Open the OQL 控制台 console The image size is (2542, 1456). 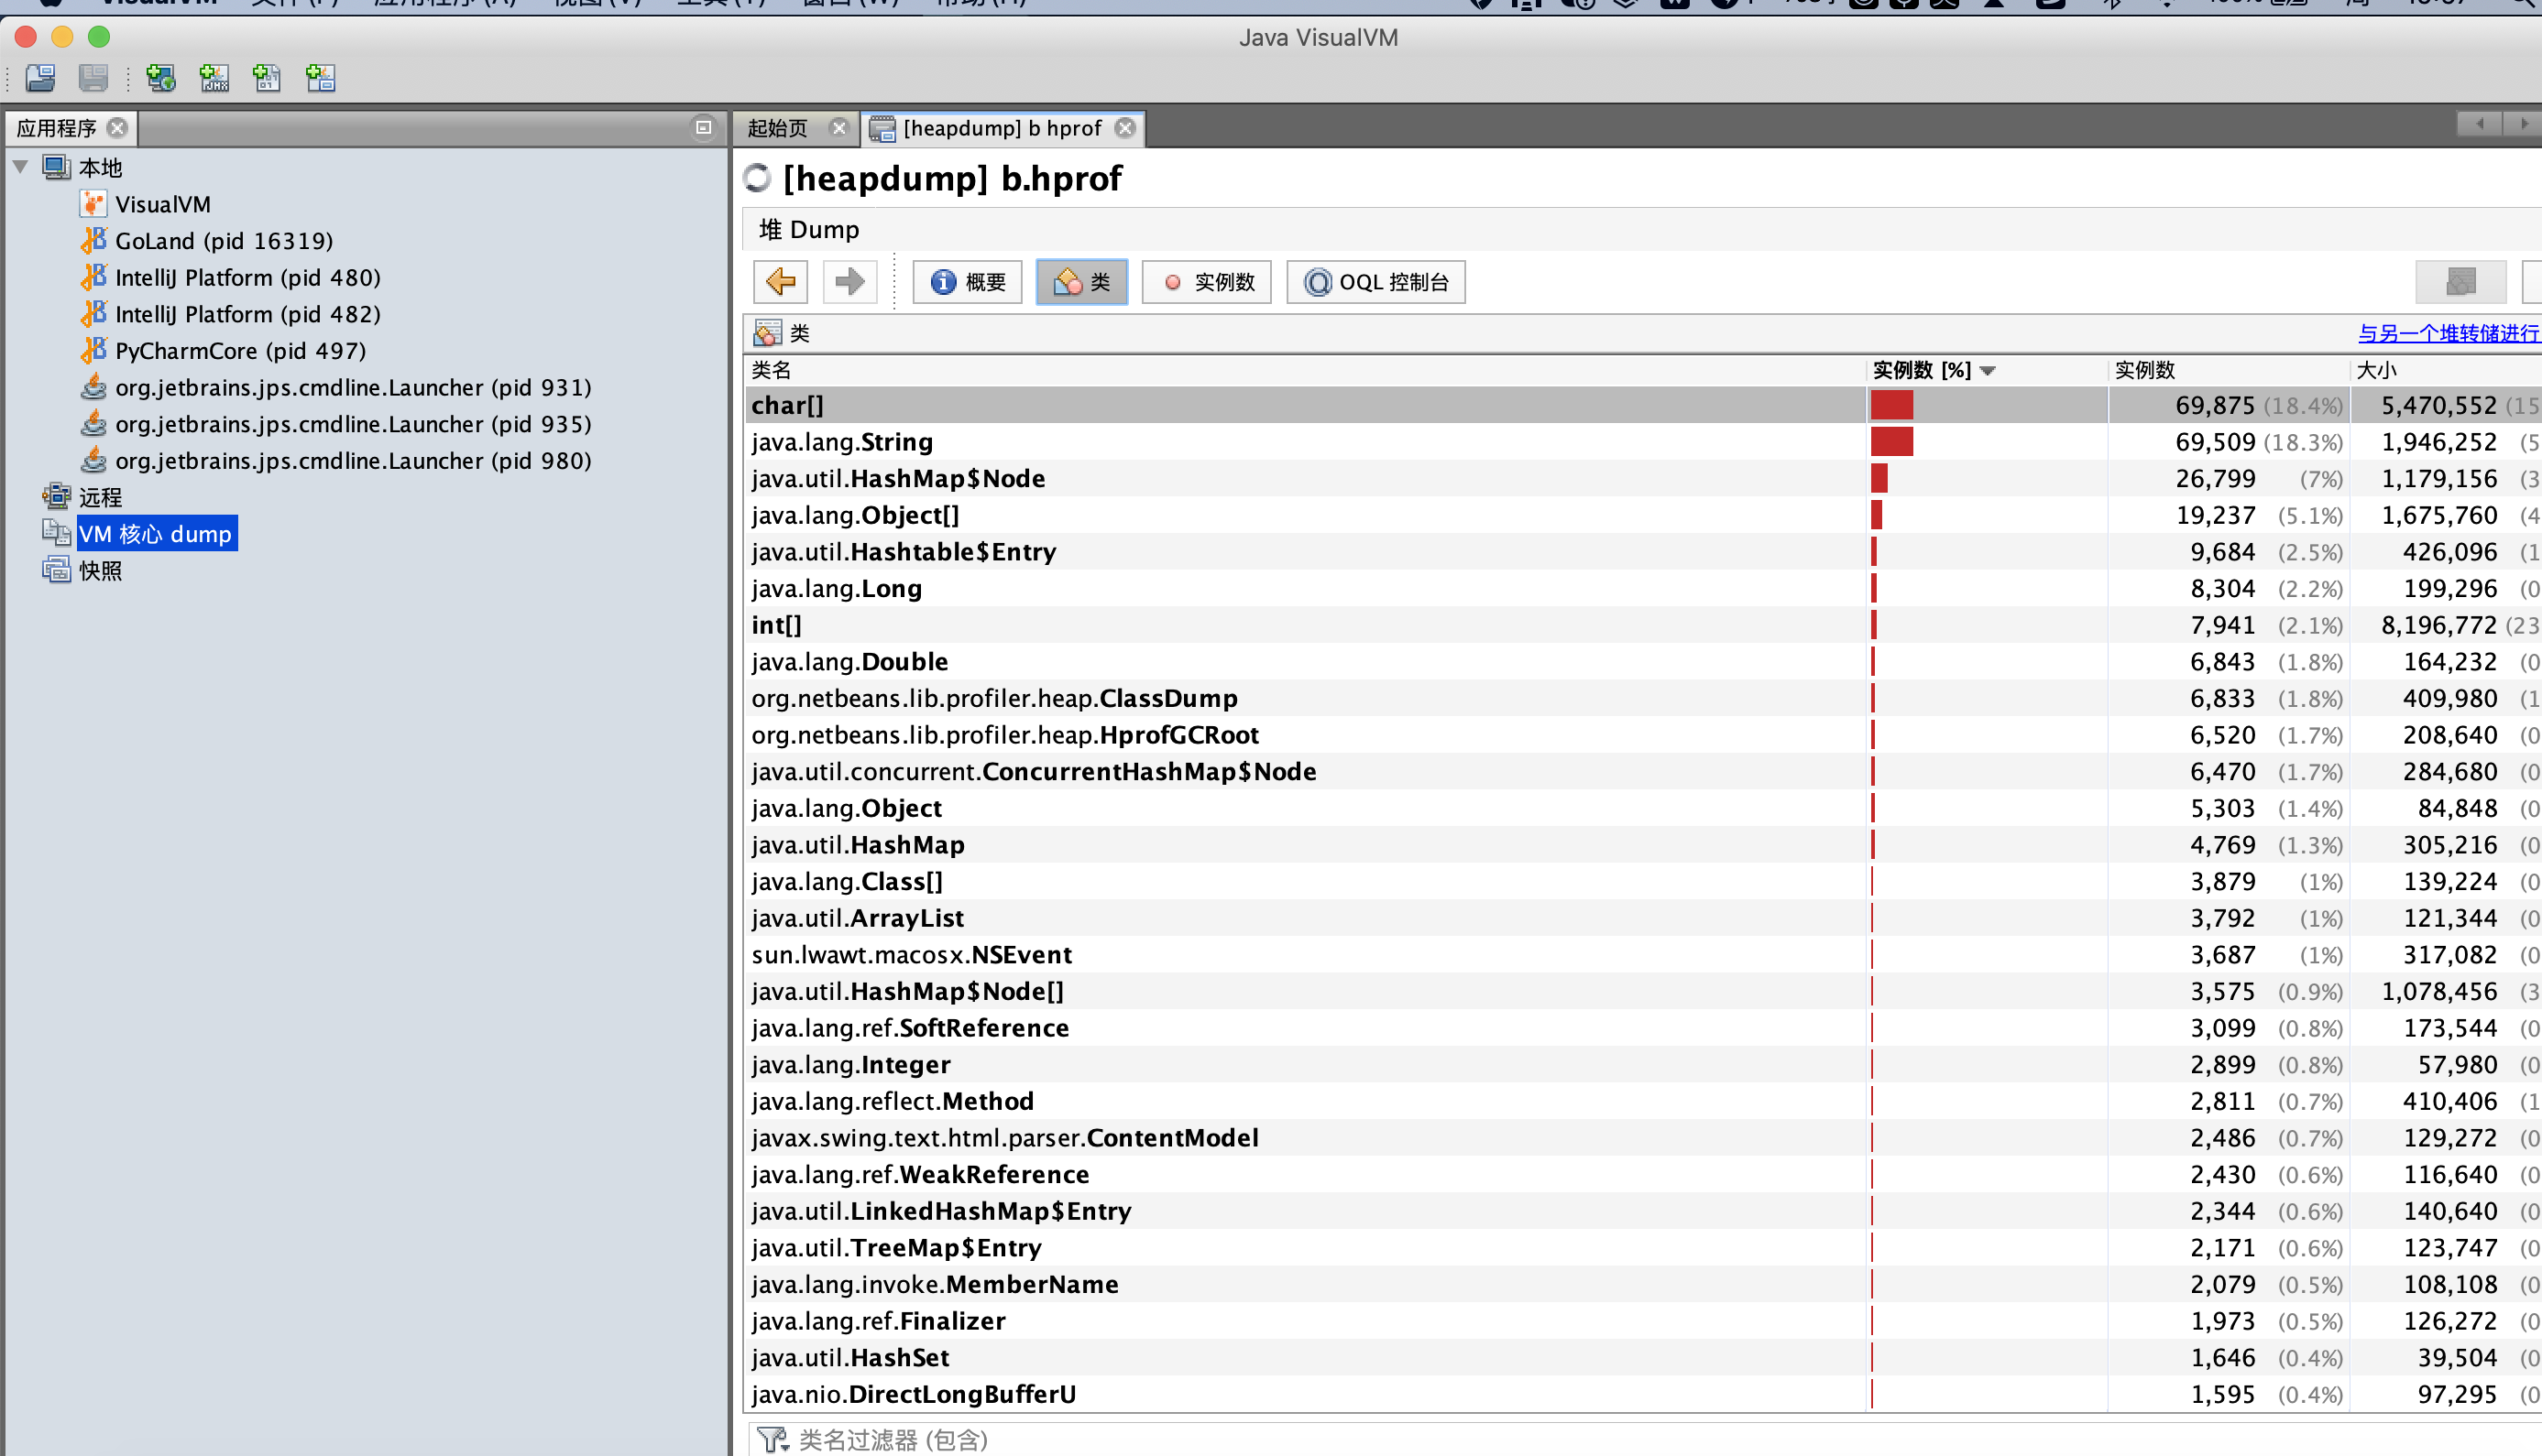[x=1375, y=282]
